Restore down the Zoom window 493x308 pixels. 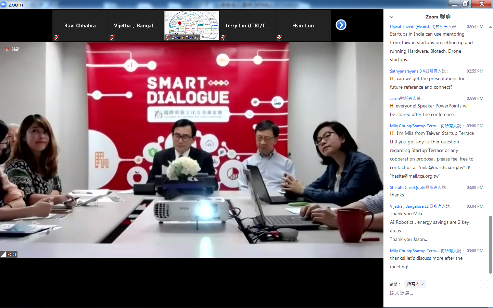point(465,4)
